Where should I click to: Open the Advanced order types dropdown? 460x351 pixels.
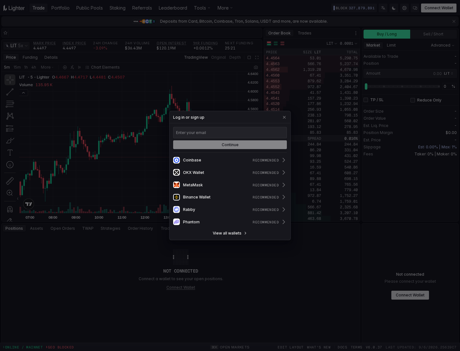click(x=442, y=45)
